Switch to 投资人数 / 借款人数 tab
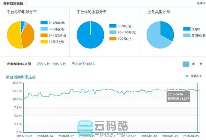Screen dimensions: 206x140 tap(51, 64)
